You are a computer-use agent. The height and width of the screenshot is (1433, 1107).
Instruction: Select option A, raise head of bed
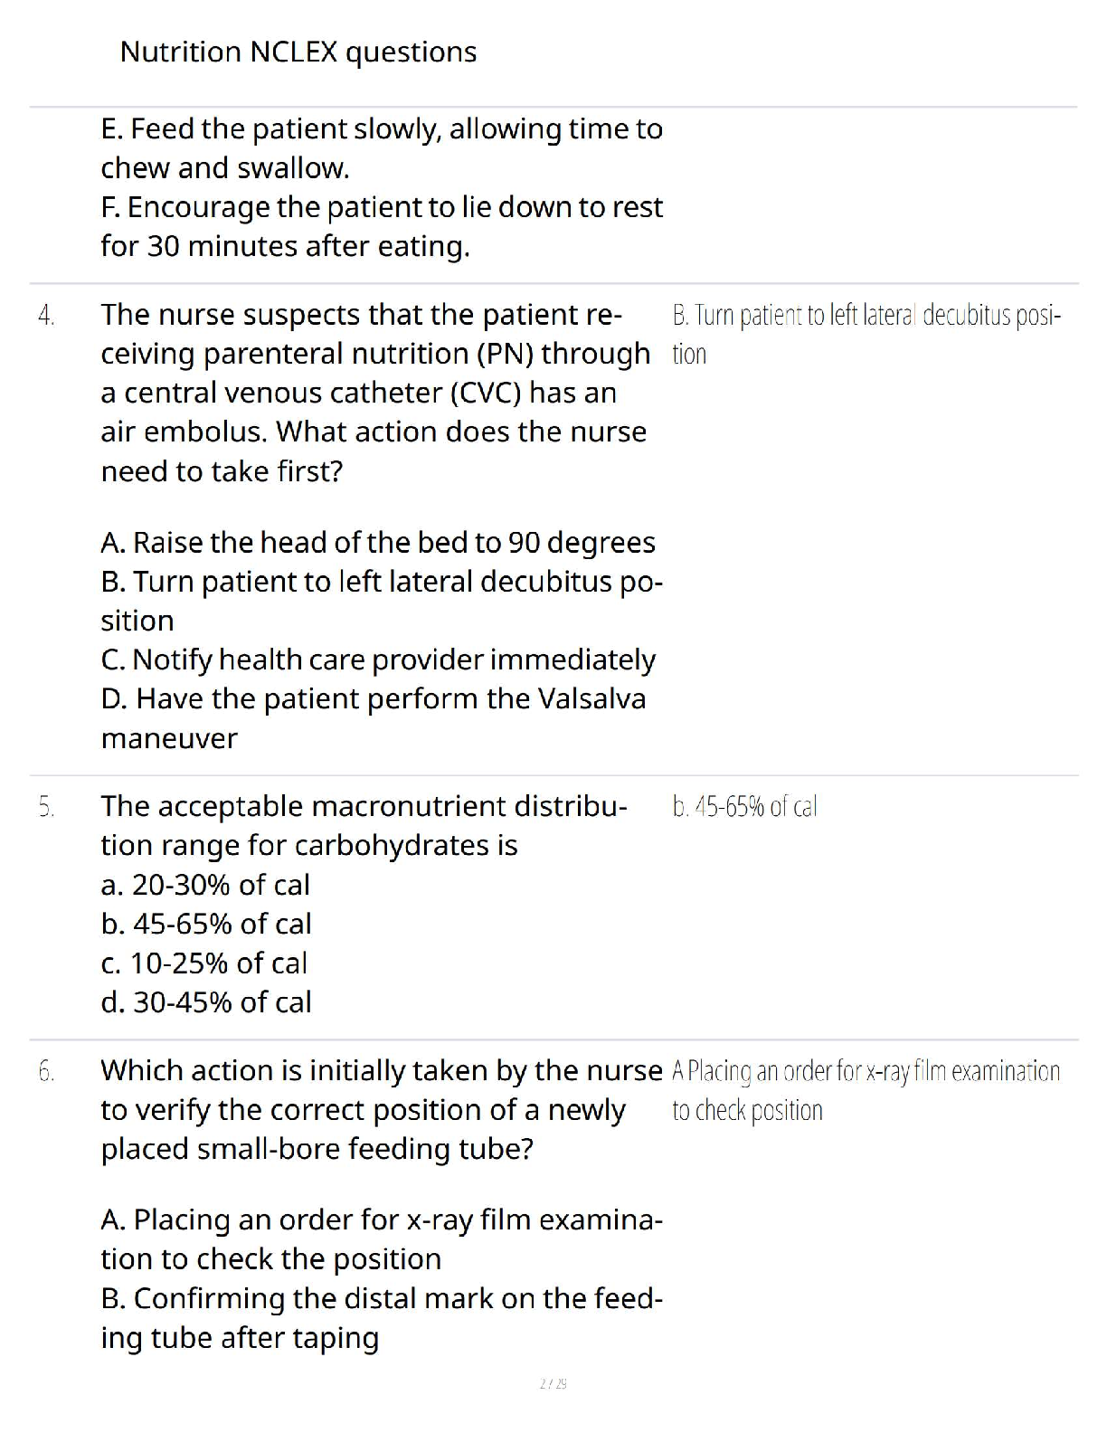click(x=378, y=543)
